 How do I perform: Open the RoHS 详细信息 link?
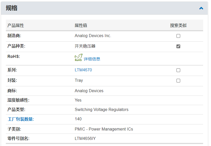click(x=92, y=59)
